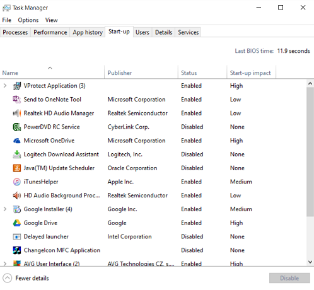
Task: Click the PowerDVD RC Service icon
Action: pyautogui.click(x=17, y=127)
